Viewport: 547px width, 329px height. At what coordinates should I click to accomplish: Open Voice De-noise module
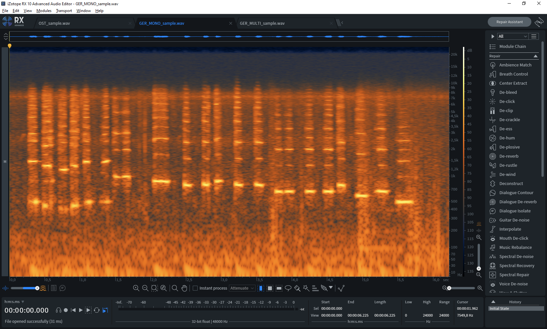pos(513,284)
